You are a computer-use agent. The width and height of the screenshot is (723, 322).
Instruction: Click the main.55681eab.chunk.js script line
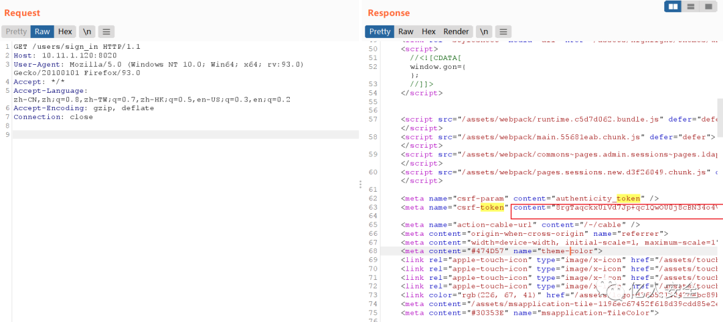pos(558,137)
